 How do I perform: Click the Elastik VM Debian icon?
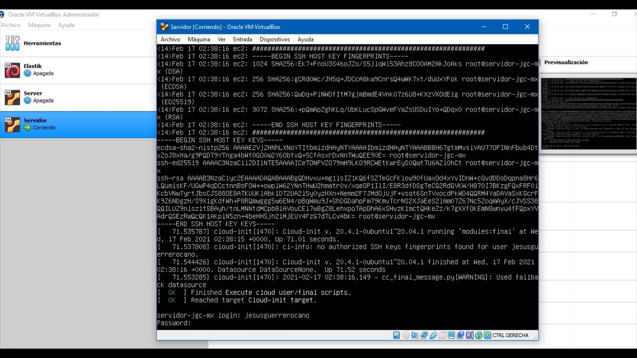[12, 71]
